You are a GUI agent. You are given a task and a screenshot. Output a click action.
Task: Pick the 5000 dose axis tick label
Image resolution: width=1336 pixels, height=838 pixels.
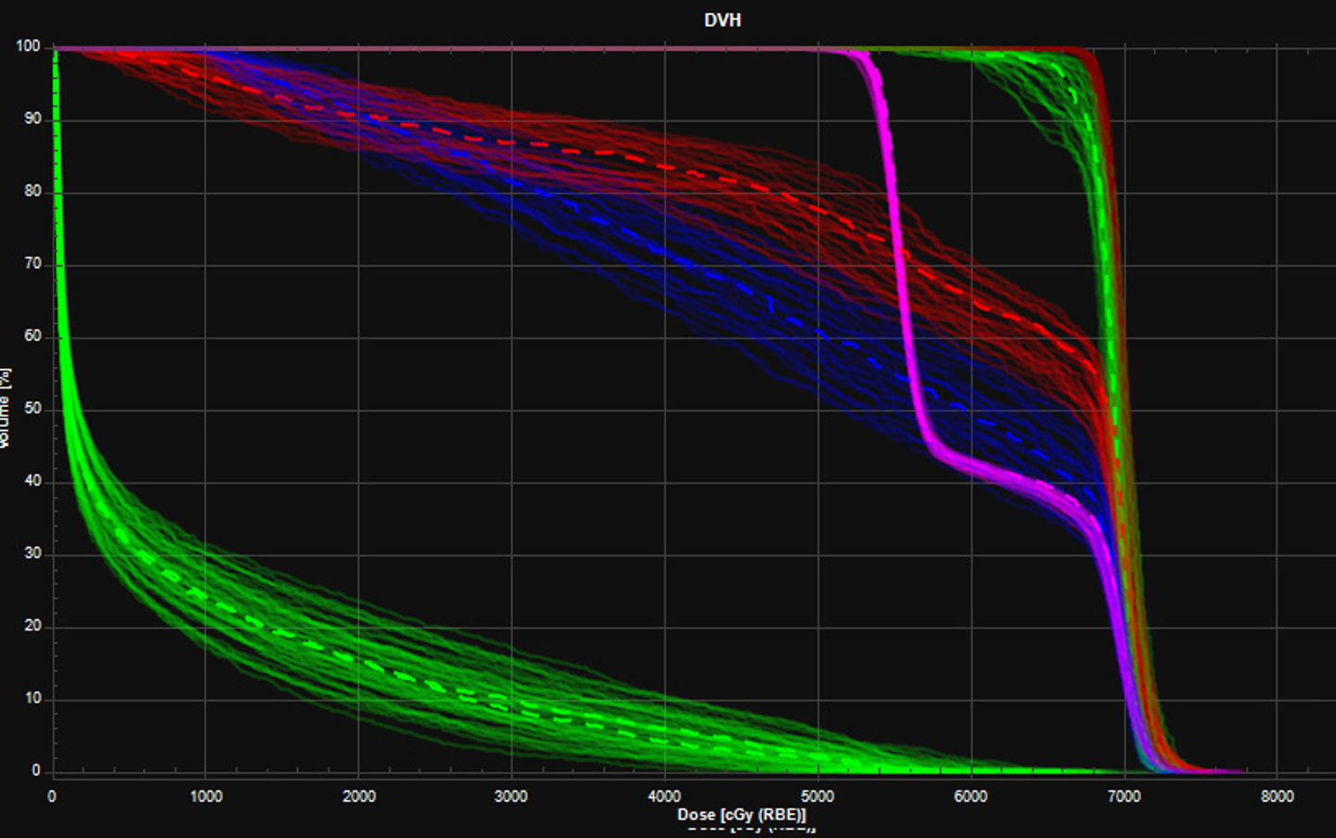coord(817,796)
